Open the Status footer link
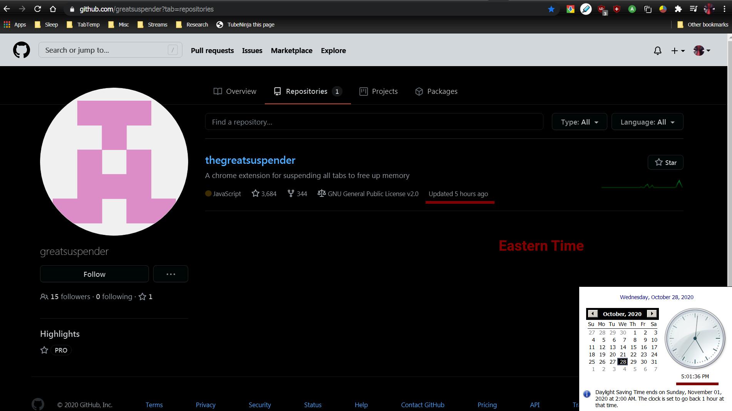Image resolution: width=732 pixels, height=411 pixels. pos(313,405)
